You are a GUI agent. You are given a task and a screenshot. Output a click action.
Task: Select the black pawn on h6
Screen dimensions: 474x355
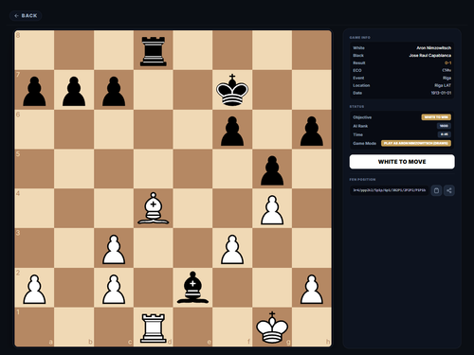312,131
